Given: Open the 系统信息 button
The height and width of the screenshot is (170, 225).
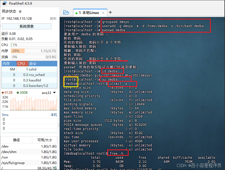Looking at the screenshot, I should pyautogui.click(x=27, y=26).
